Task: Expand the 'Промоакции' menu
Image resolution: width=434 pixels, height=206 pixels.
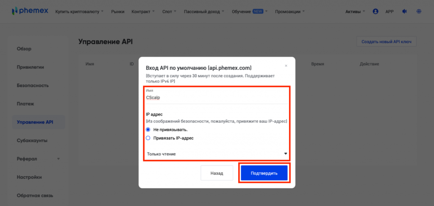Action: coord(290,11)
